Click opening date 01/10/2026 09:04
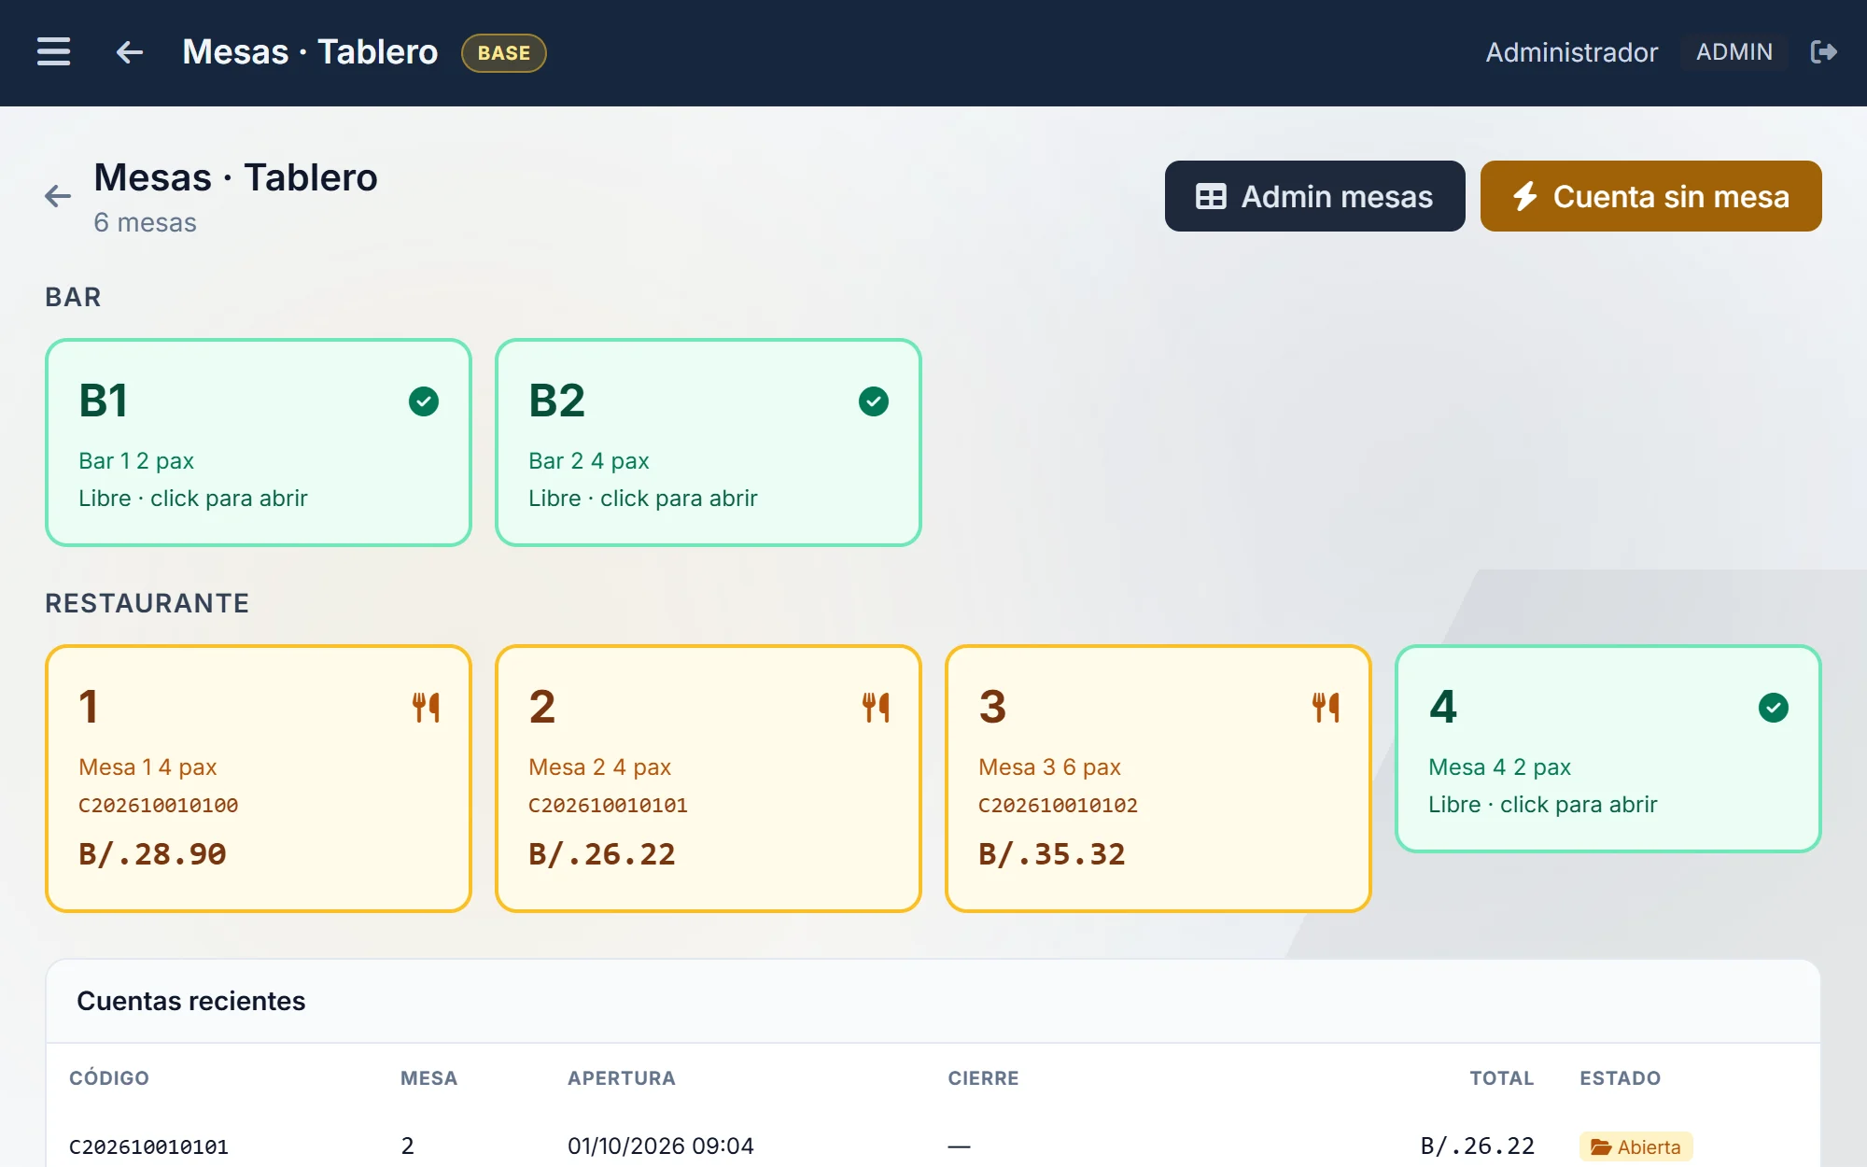The width and height of the screenshot is (1867, 1167). [661, 1146]
